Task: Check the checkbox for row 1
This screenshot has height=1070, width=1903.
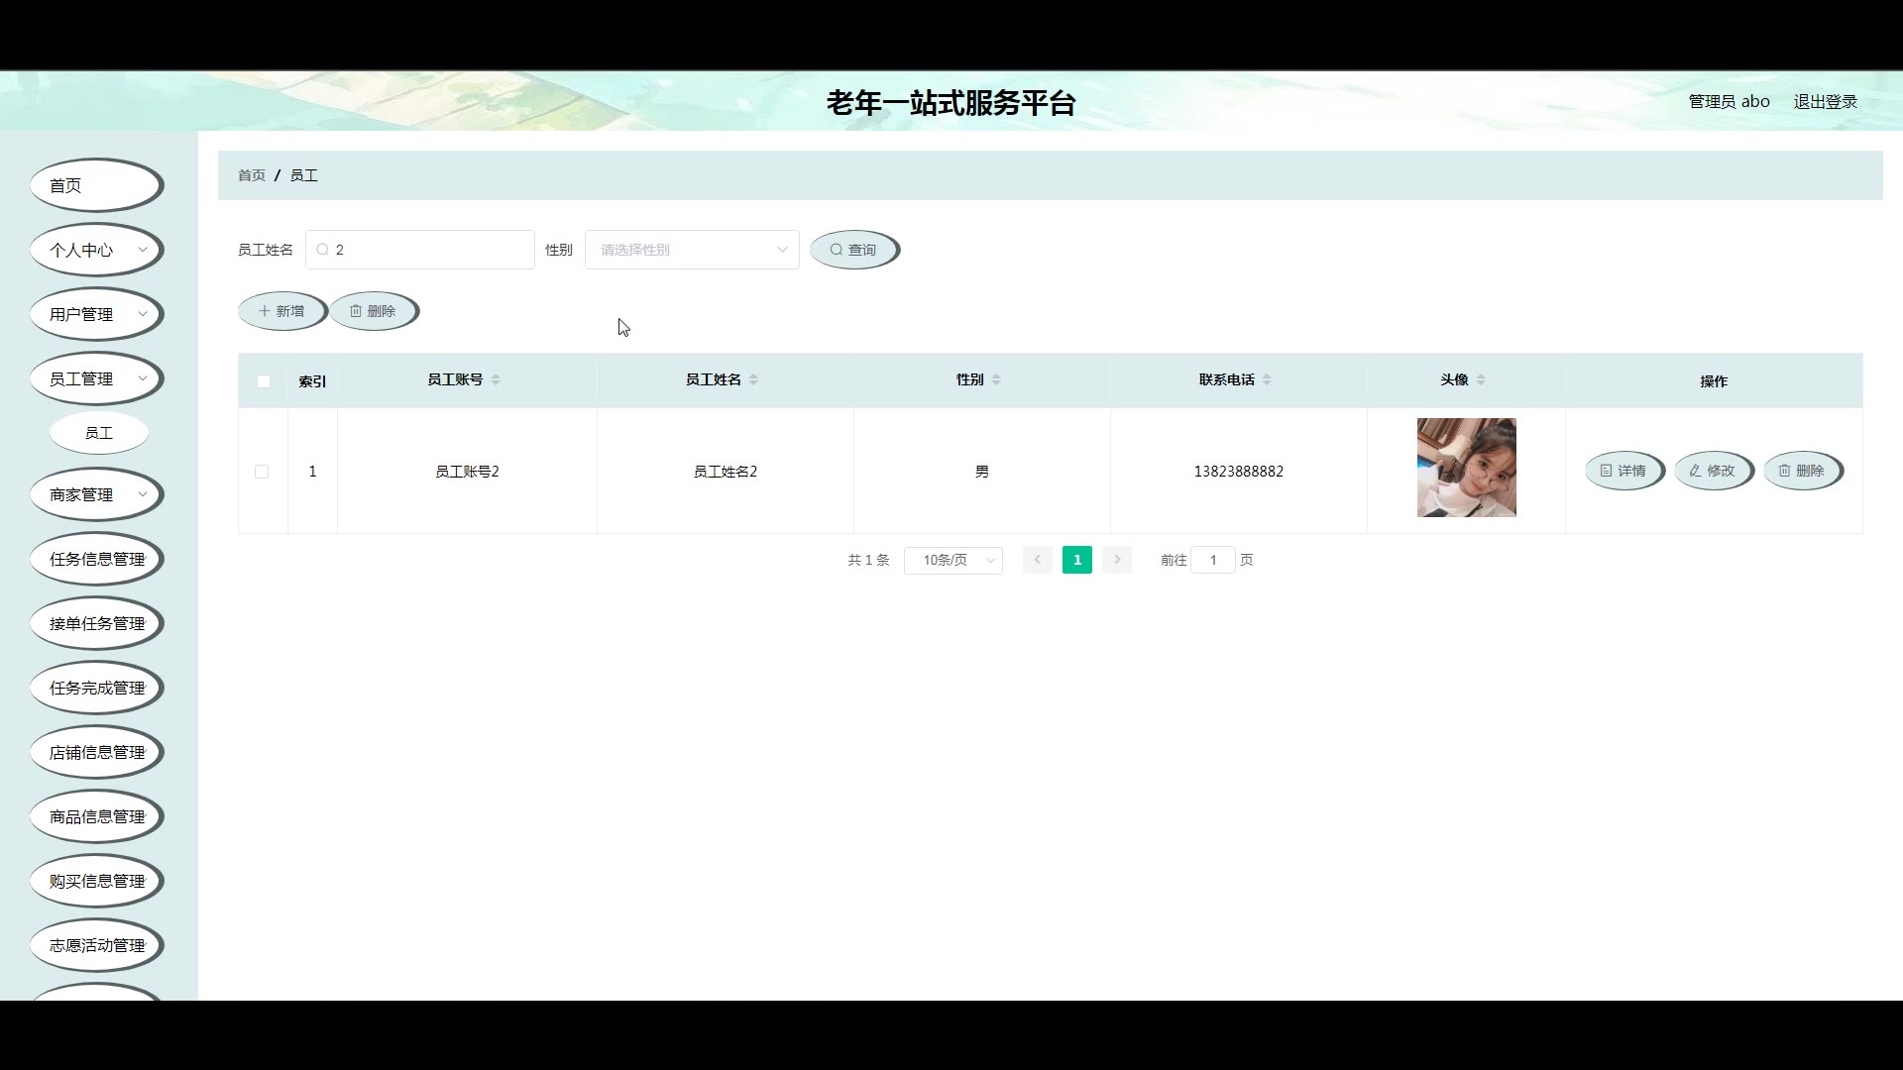Action: [262, 472]
